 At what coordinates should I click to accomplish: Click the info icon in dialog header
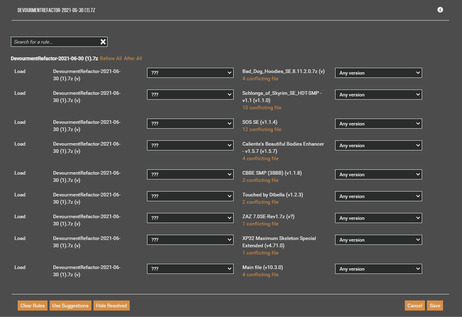(x=440, y=10)
